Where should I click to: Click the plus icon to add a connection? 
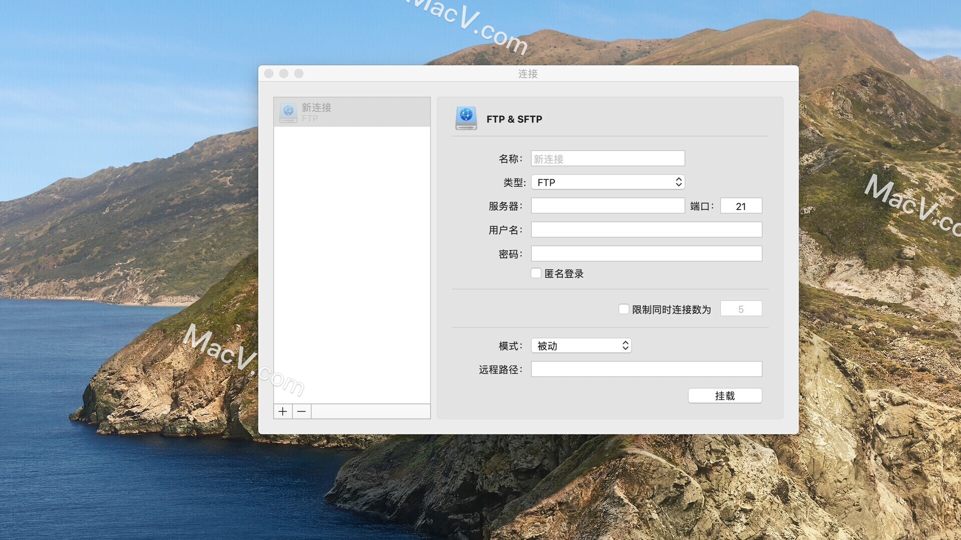283,411
